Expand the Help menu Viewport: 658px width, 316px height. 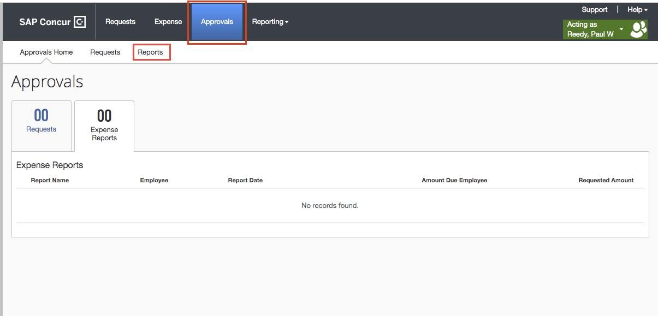click(637, 10)
